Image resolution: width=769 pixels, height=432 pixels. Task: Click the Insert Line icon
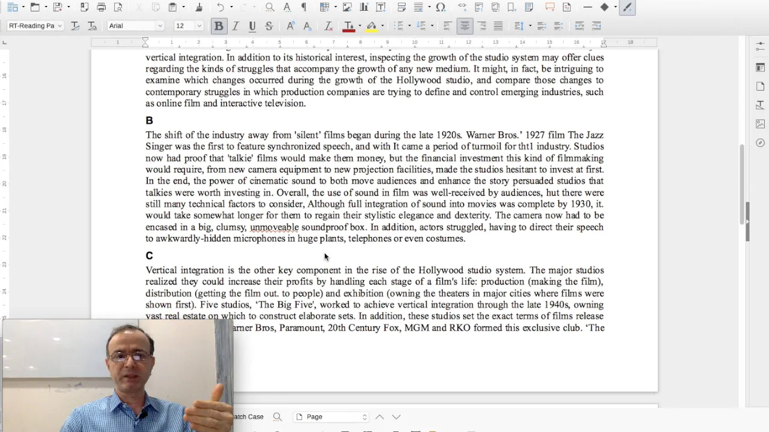(x=588, y=7)
